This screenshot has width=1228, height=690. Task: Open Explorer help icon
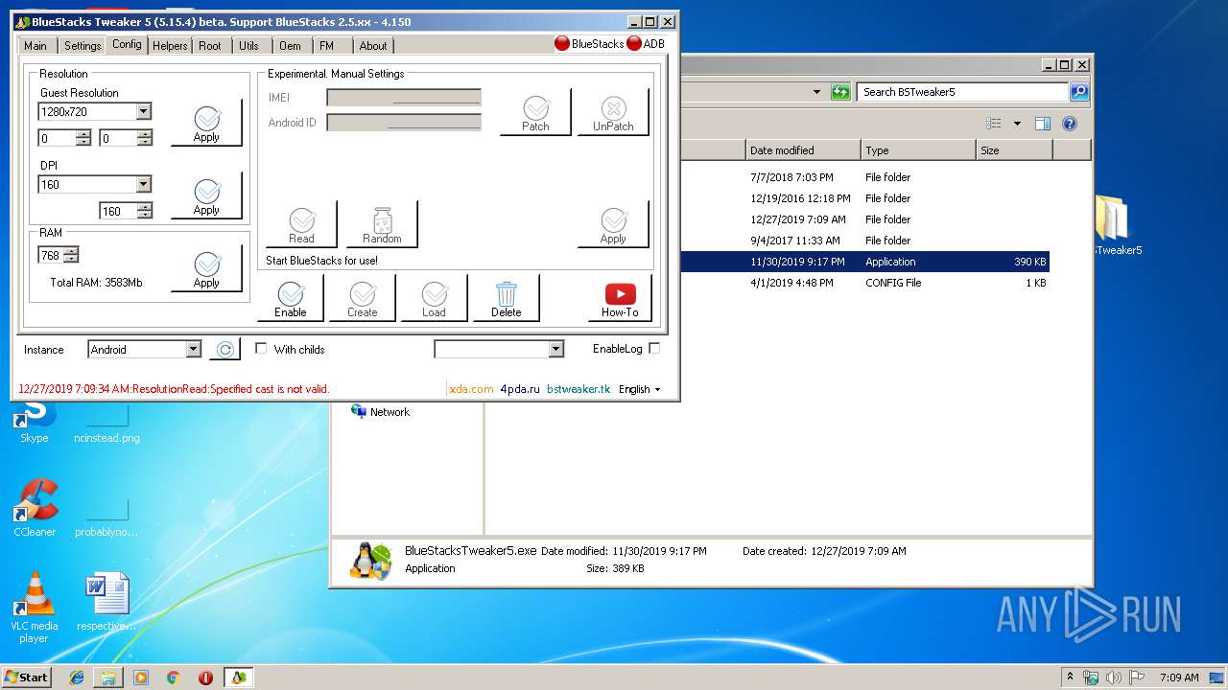tap(1070, 124)
